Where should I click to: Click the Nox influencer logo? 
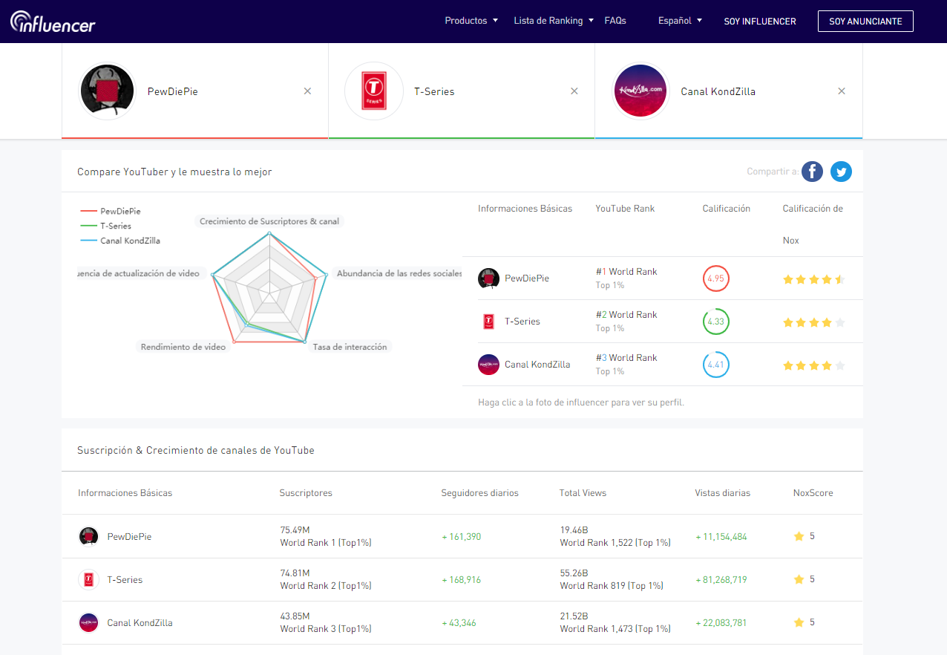53,22
